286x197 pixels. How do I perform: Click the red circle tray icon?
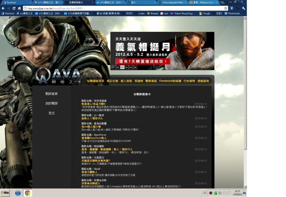click(x=211, y=193)
